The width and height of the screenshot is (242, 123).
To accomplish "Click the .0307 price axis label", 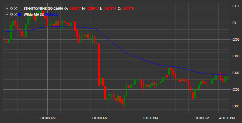I will (x=236, y=73).
